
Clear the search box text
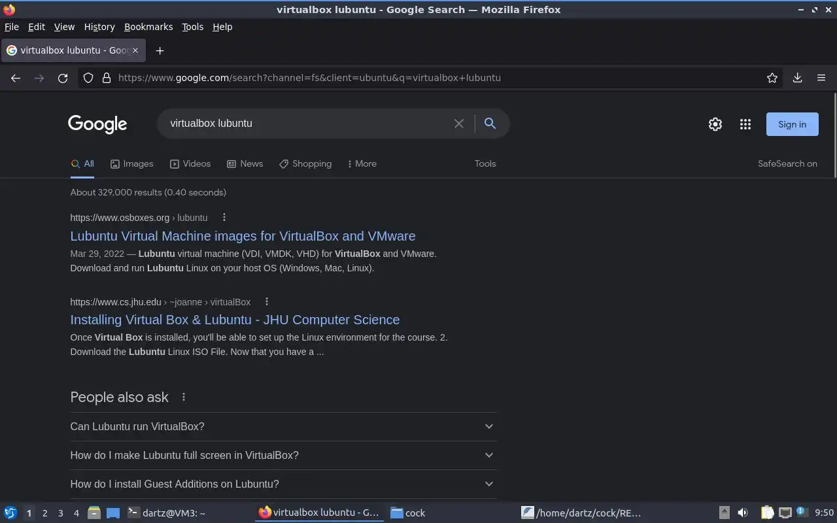click(x=459, y=124)
